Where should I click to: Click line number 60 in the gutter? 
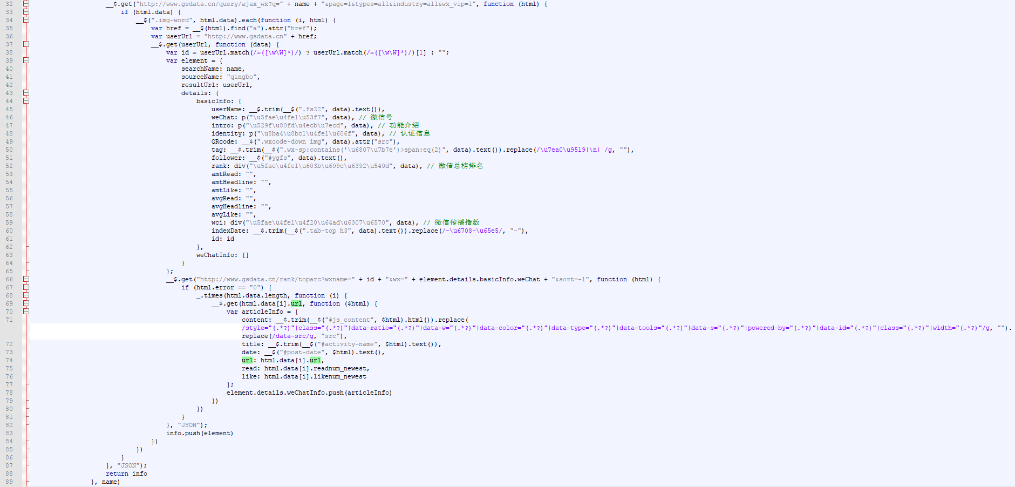tap(9, 231)
